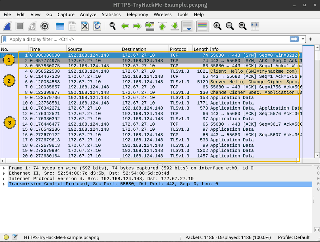Sort by the Info column header
This screenshot has height=242, width=320.
coord(255,49)
